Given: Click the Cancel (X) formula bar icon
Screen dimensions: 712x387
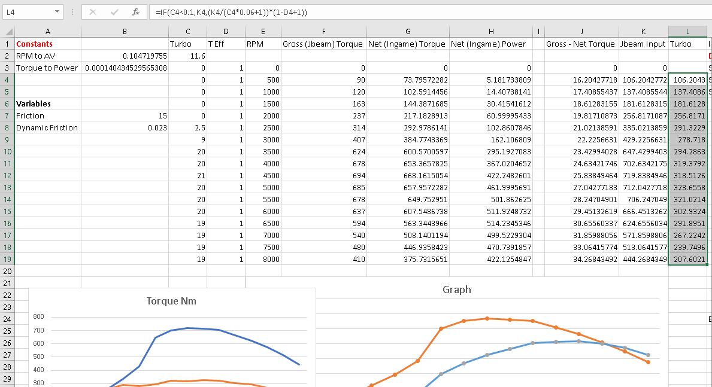Looking at the screenshot, I should [x=93, y=12].
